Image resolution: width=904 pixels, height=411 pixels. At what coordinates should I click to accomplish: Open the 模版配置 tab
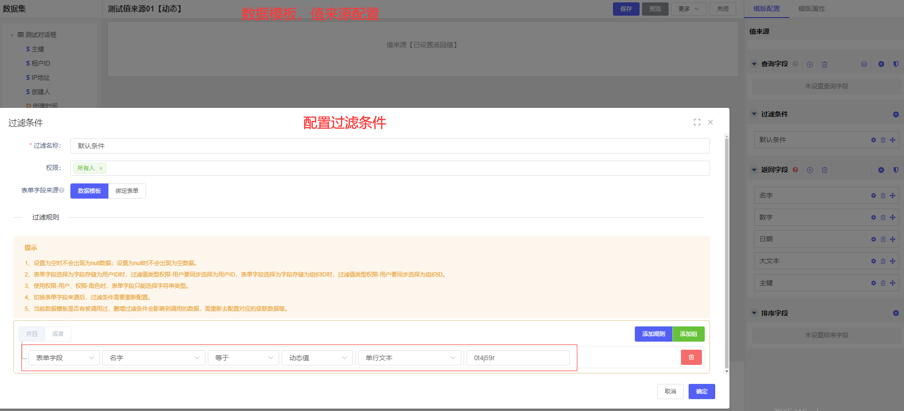tap(766, 9)
